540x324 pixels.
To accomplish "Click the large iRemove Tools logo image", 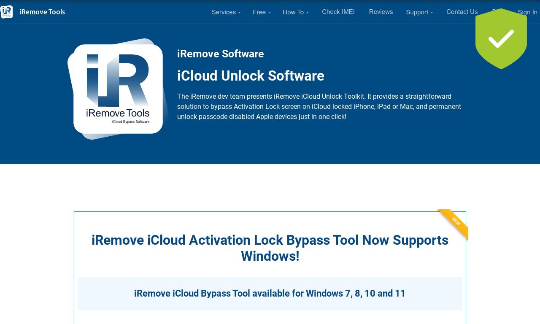I will click(x=118, y=89).
